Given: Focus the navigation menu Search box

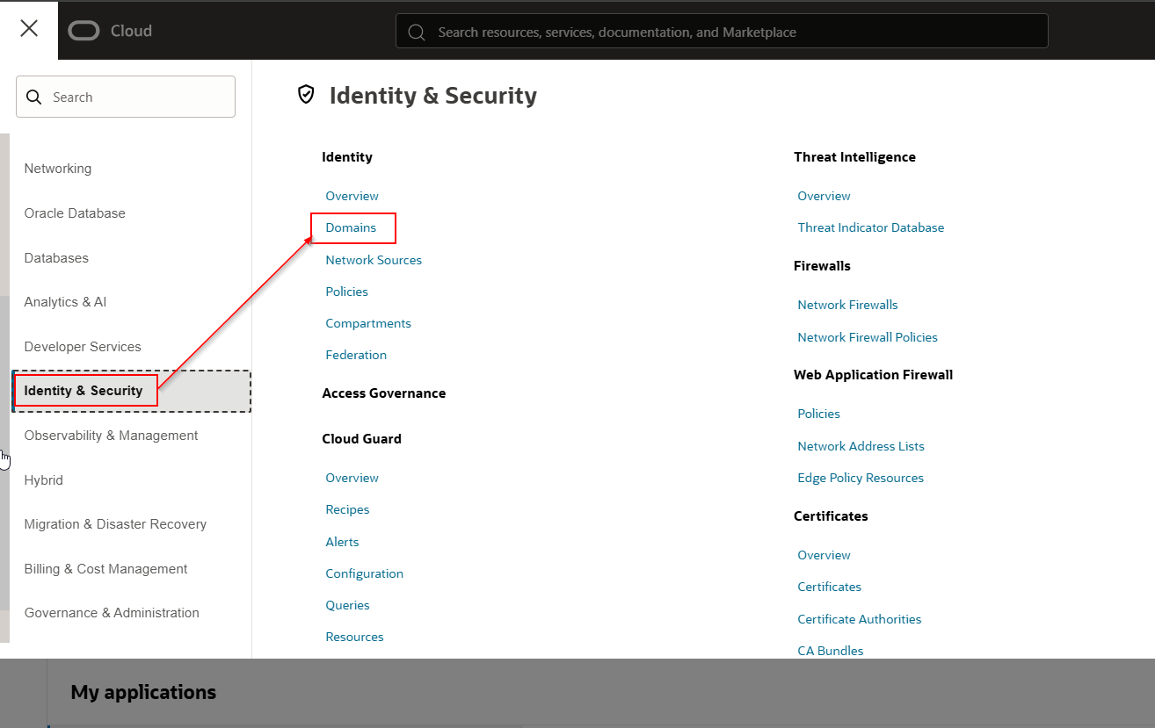Looking at the screenshot, I should pyautogui.click(x=126, y=97).
